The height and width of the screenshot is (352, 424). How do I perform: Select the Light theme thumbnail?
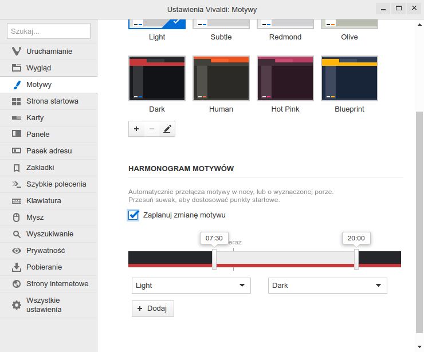coord(157,24)
